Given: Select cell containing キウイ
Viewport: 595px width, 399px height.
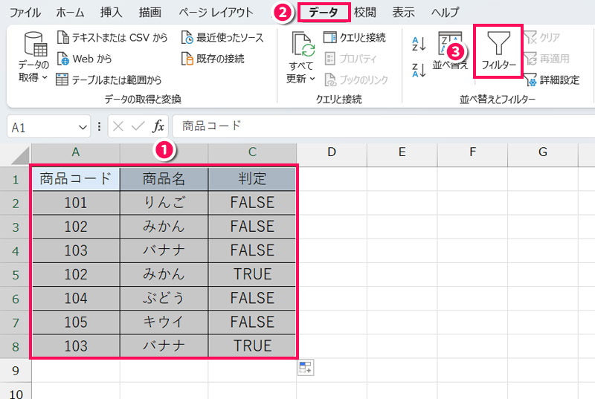Looking at the screenshot, I should coord(164,322).
